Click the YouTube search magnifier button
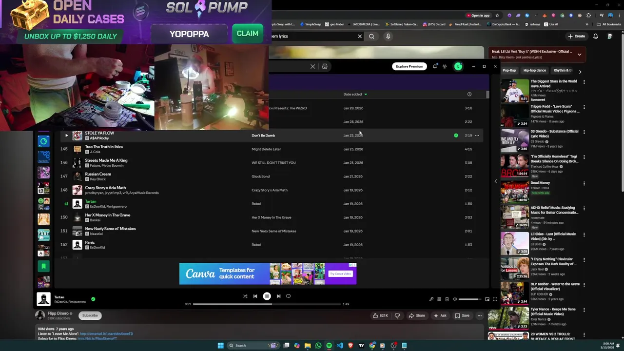The image size is (624, 351). coord(371,36)
